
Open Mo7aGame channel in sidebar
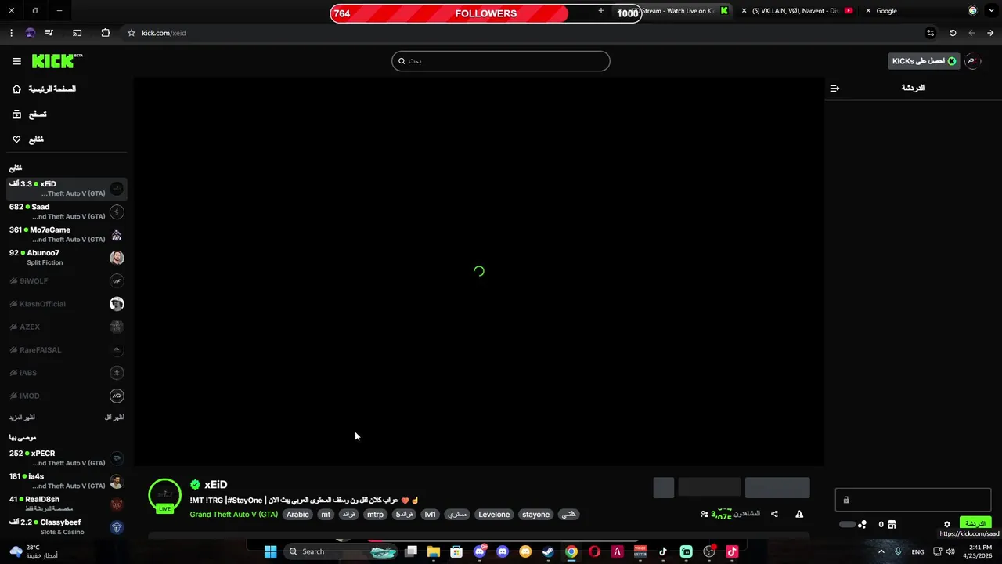tap(67, 234)
